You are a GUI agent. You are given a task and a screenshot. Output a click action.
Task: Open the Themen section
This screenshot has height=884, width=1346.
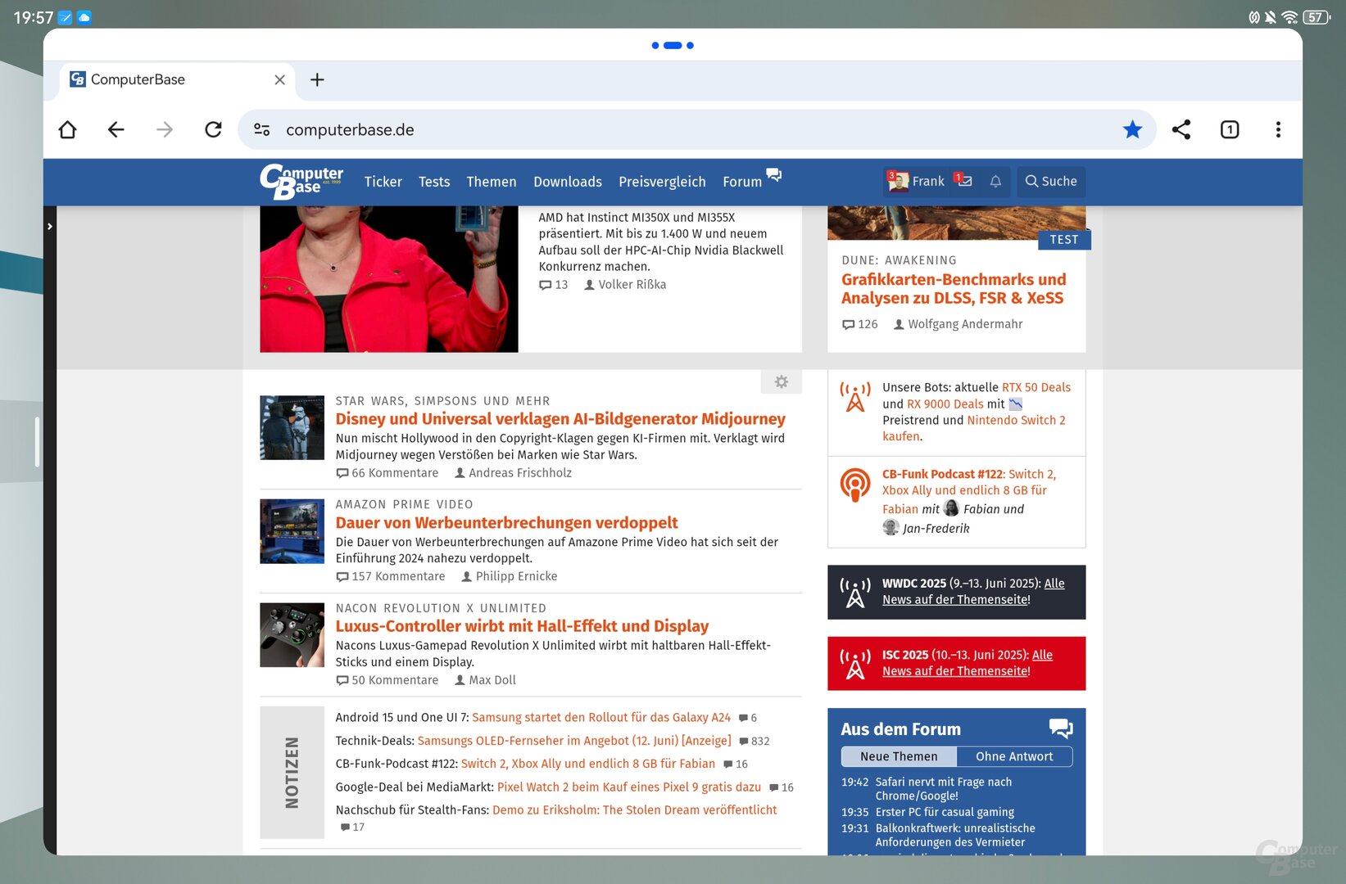[x=492, y=182]
